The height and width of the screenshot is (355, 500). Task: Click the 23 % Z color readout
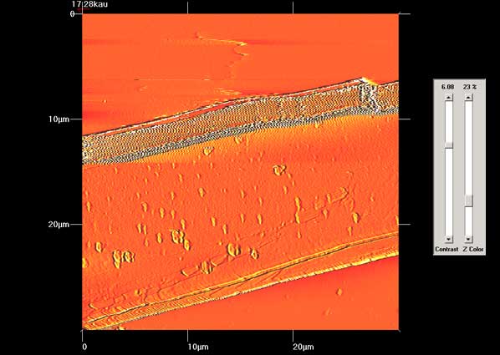point(470,87)
